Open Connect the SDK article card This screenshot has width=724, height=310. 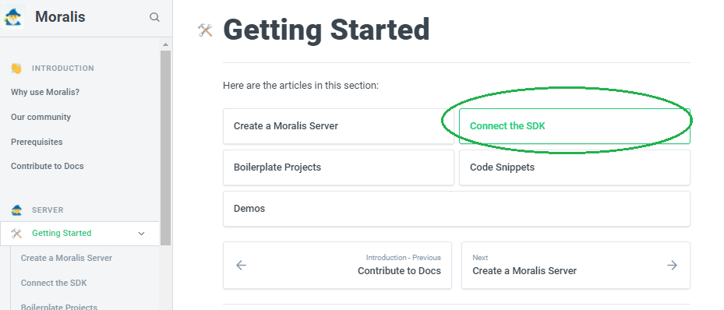click(574, 126)
